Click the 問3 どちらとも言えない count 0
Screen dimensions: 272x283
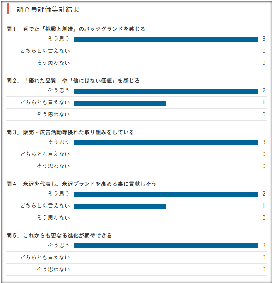(264, 154)
